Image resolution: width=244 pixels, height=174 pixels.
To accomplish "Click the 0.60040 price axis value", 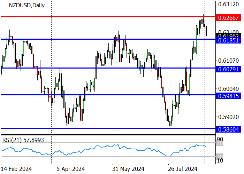I will coord(228,89).
